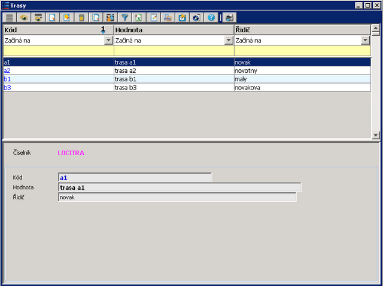The height and width of the screenshot is (286, 383).
Task: Open the Kód filter 'Začíná na' dropdown
Action: click(x=108, y=41)
